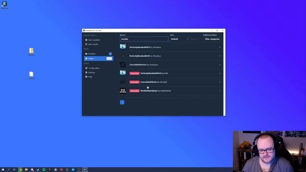Image resolution: width=306 pixels, height=172 pixels.
Task: Select the Online globe icon
Action: pos(86,58)
